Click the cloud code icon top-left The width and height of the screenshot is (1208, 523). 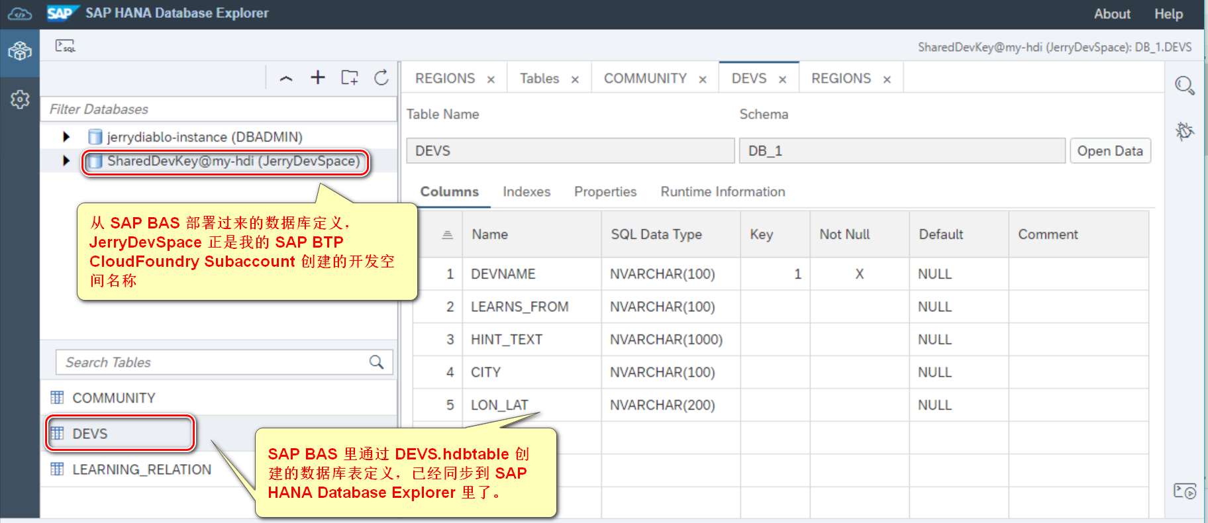20,13
